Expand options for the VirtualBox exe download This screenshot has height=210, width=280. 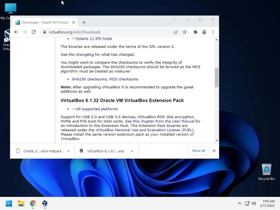[x=132, y=151]
